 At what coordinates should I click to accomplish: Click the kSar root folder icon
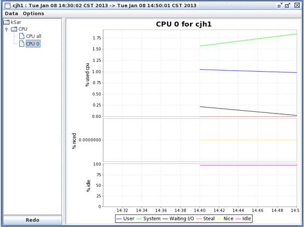click(x=7, y=22)
